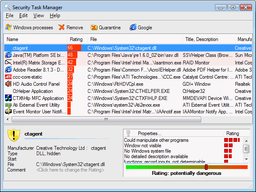256x192 pixels.
Task: Click the Quarantine folder icon
Action: coord(94,28)
